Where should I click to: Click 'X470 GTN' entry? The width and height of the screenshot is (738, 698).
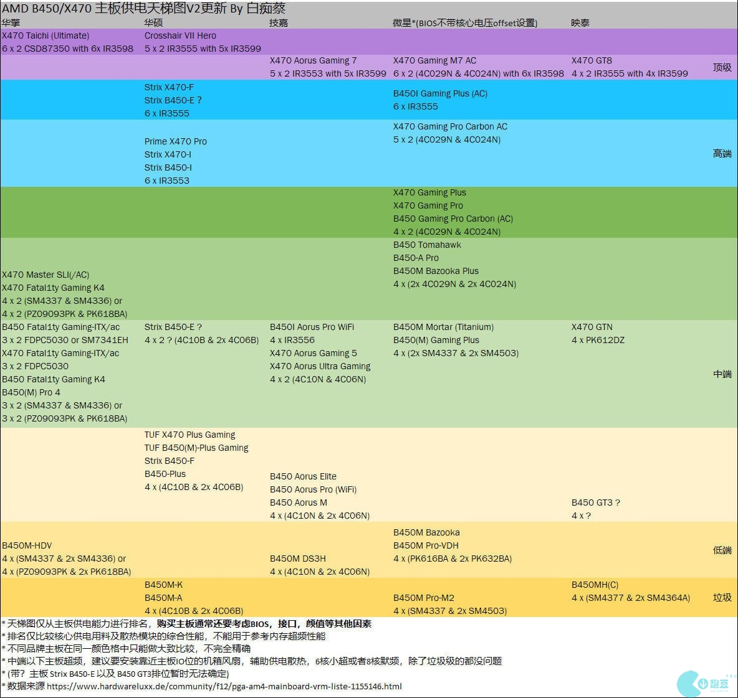pos(592,327)
